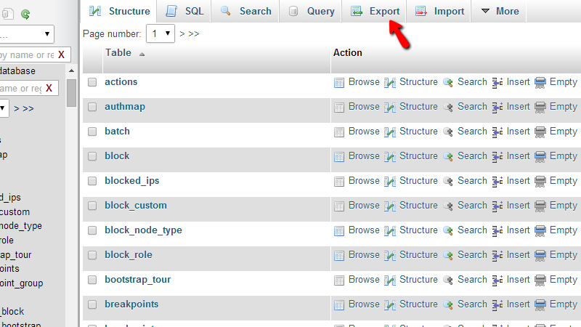This screenshot has width=581, height=327.
Task: Check the block_node_type table checkbox
Action: 92,230
